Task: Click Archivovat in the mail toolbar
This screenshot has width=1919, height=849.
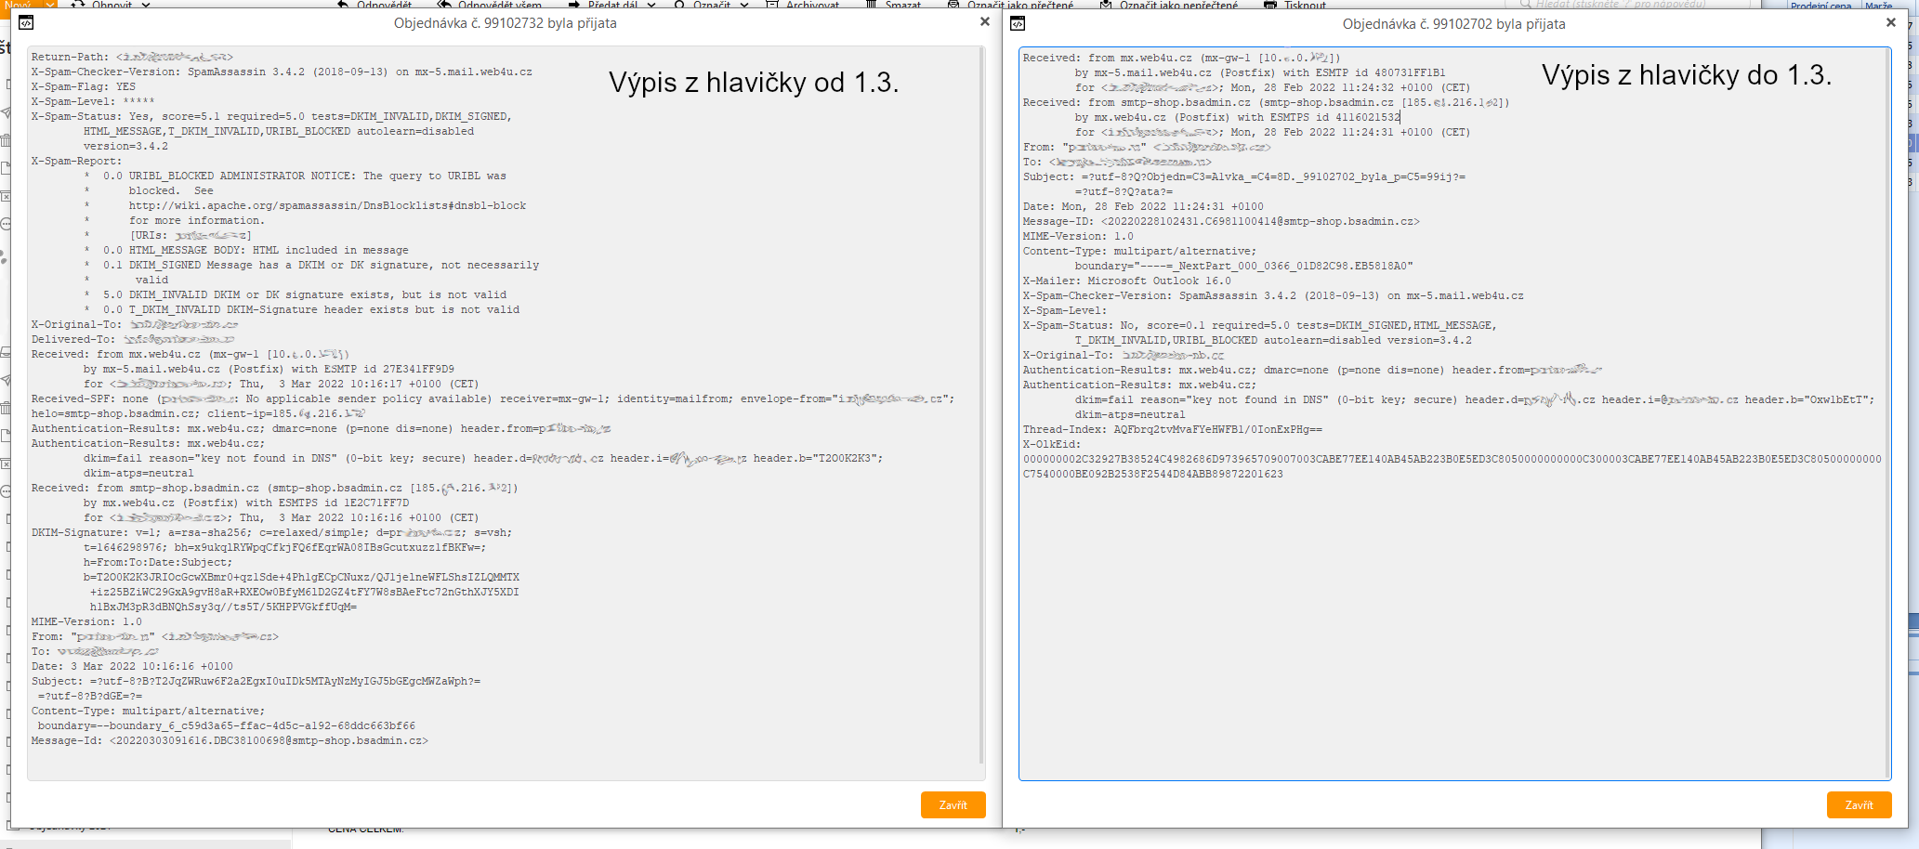Action: (802, 5)
